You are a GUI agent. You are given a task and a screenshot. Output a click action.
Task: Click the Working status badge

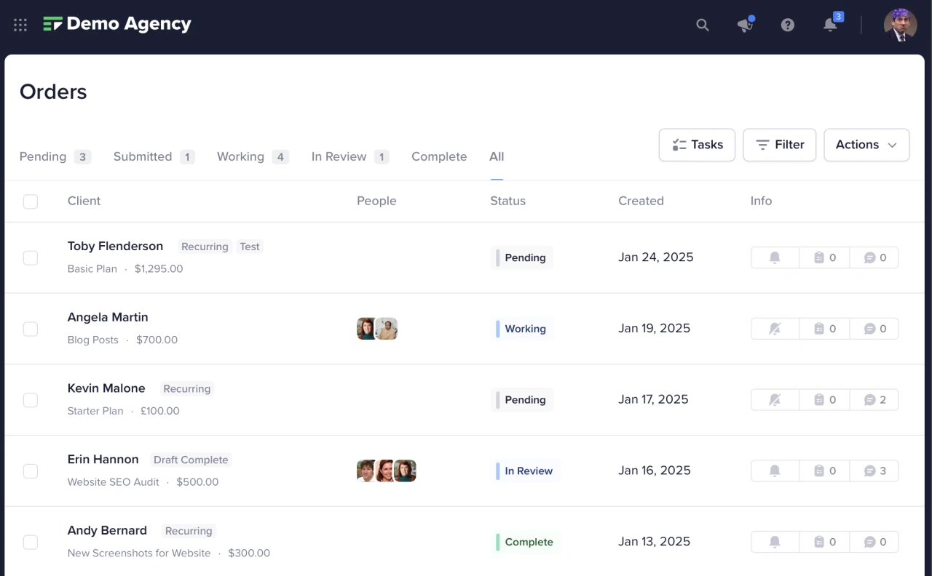(522, 329)
